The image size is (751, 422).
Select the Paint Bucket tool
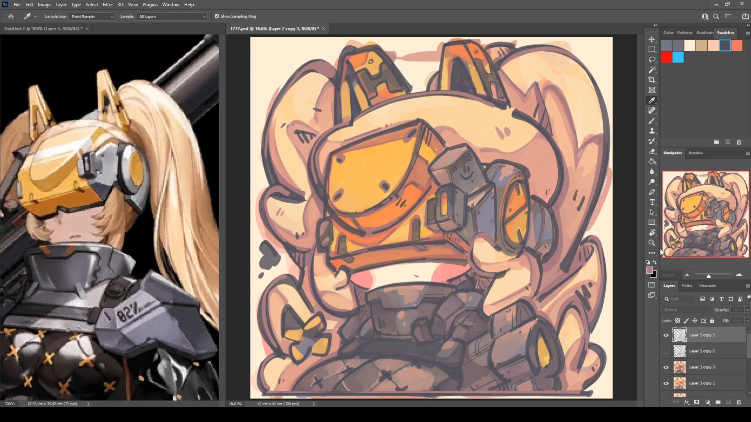click(x=652, y=161)
